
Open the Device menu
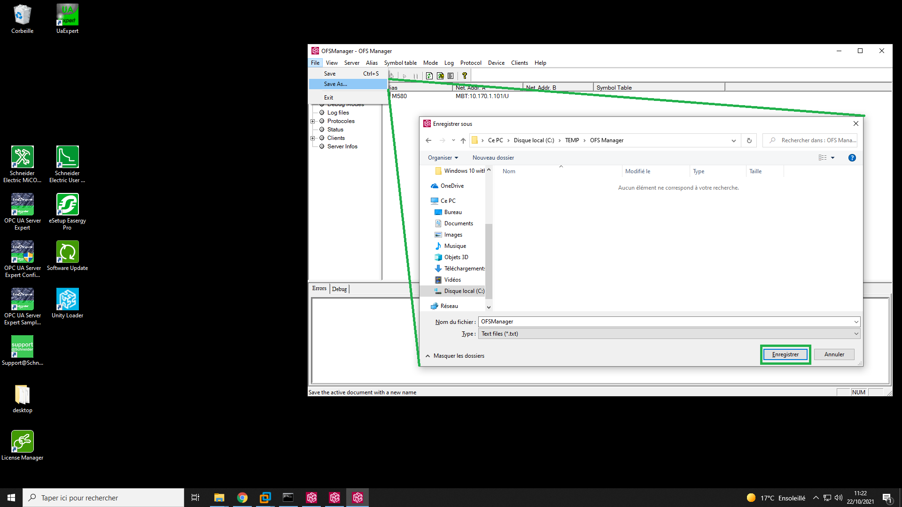click(x=496, y=63)
